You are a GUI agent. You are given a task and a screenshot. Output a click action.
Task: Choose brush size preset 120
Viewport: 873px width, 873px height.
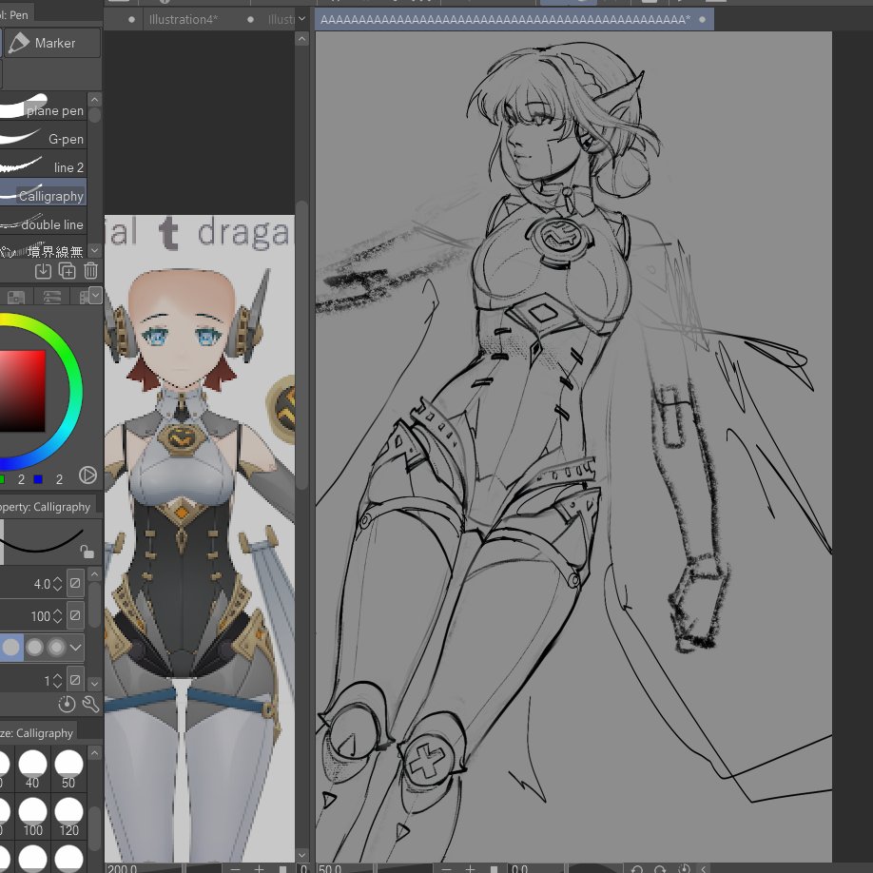pyautogui.click(x=68, y=817)
